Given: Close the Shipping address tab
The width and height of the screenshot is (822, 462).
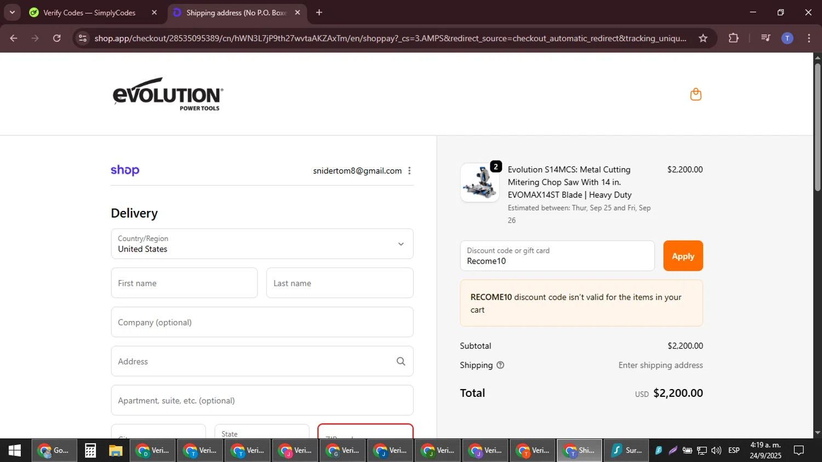Looking at the screenshot, I should [x=298, y=13].
